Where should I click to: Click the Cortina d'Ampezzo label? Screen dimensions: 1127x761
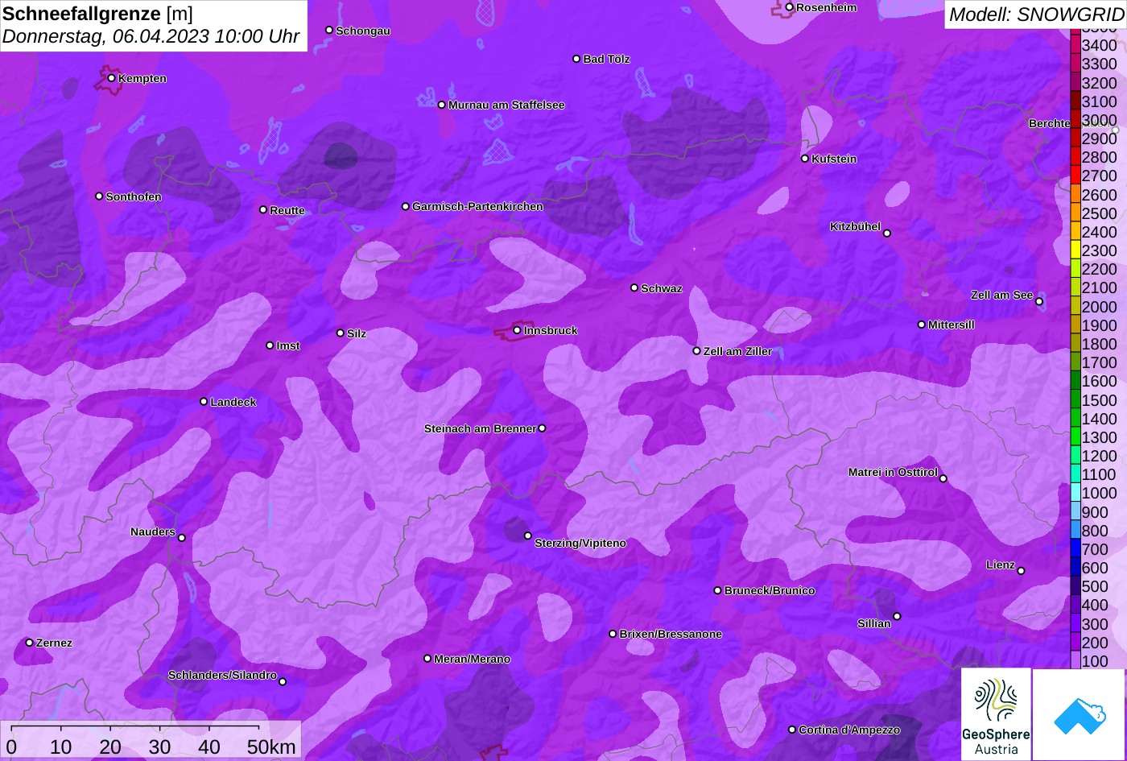coord(849,730)
